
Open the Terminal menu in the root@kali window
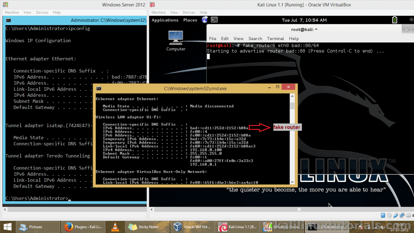pos(275,38)
